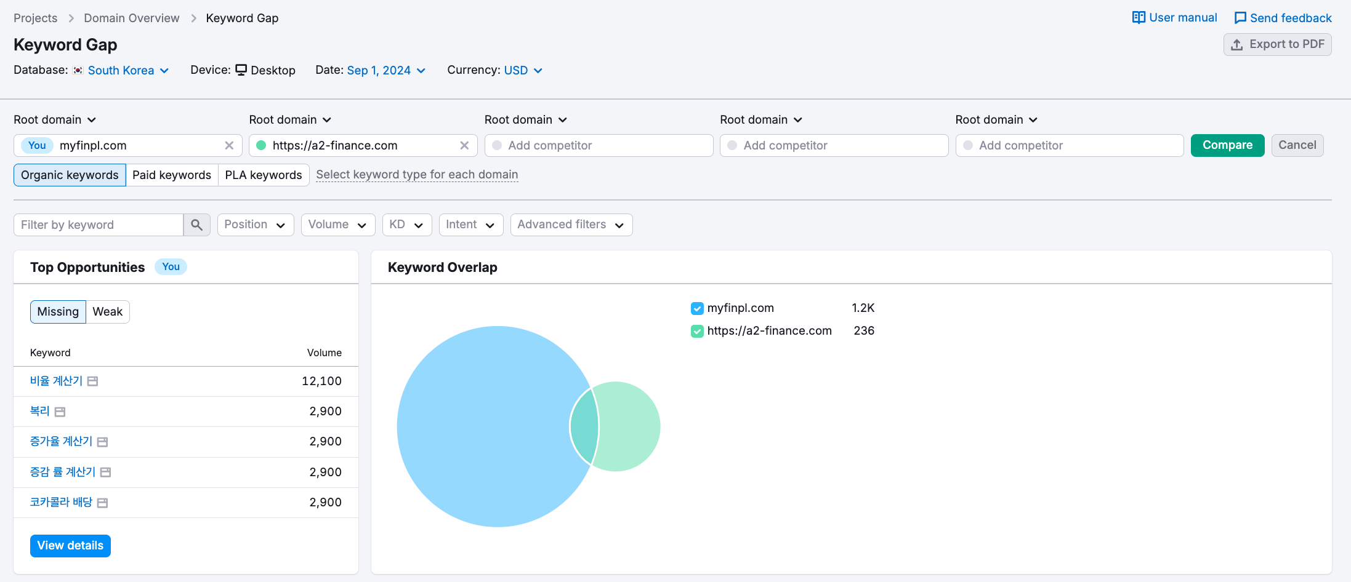Expand the Advanced filters dropdown
Viewport: 1351px width, 582px height.
click(571, 225)
